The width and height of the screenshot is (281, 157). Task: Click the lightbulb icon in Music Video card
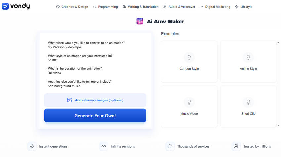point(189,102)
